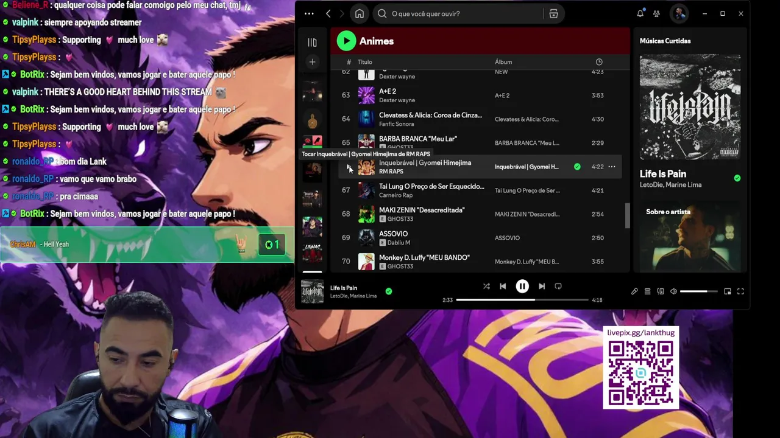This screenshot has height=438, width=780.
Task: Open red sidebar playlist thumbnail
Action: pyautogui.click(x=313, y=142)
